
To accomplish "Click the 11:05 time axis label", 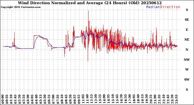I will [83, 99].
